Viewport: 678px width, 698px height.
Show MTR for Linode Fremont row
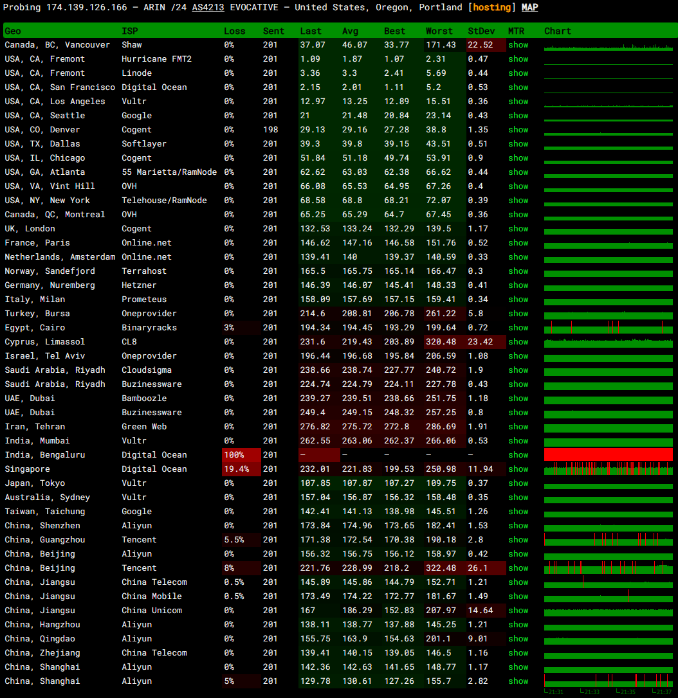(518, 73)
